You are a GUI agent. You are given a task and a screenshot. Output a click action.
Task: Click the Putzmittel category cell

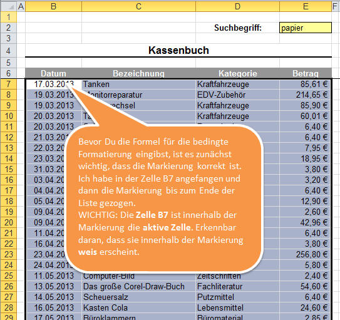coord(237,297)
